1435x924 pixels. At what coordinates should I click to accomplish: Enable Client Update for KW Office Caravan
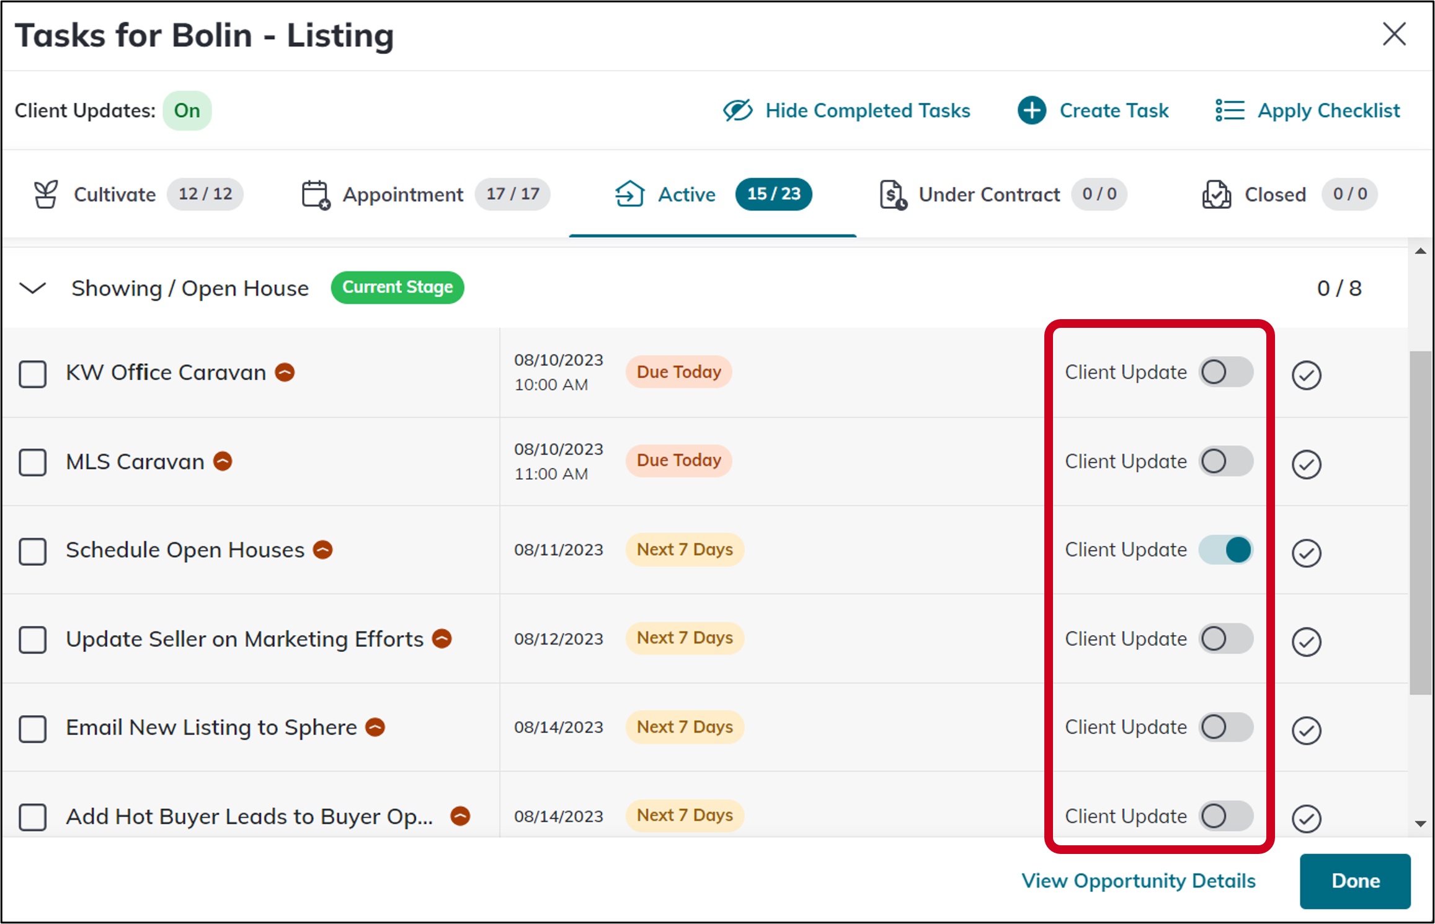tap(1225, 372)
